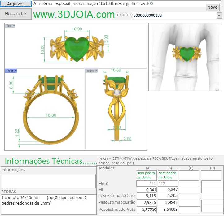
Task: Click the CODIGO number field
Action: (x=174, y=15)
